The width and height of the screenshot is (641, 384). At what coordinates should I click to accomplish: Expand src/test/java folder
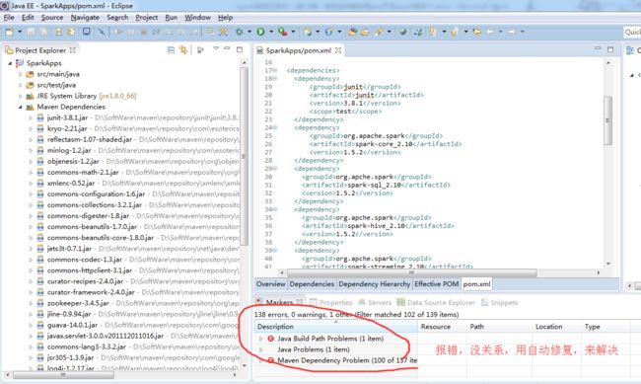click(20, 85)
